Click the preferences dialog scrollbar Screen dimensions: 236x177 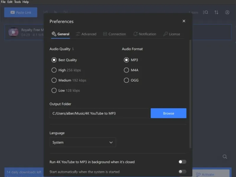pyautogui.click(x=190, y=94)
